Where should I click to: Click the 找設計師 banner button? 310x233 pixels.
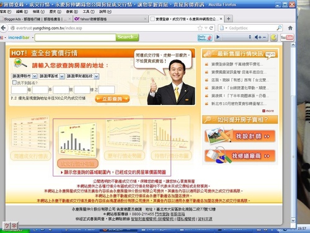click(x=240, y=136)
